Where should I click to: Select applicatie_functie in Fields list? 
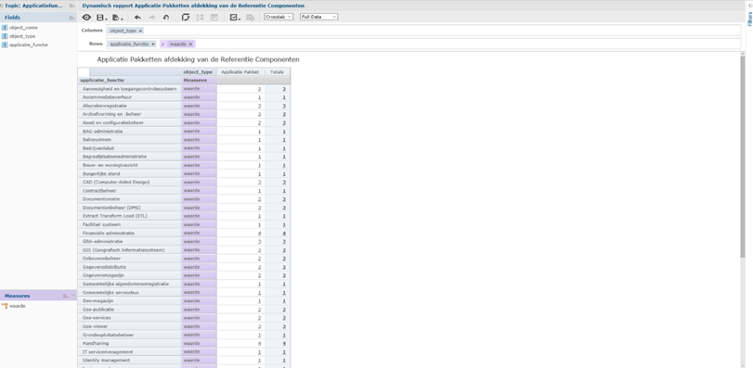(29, 45)
